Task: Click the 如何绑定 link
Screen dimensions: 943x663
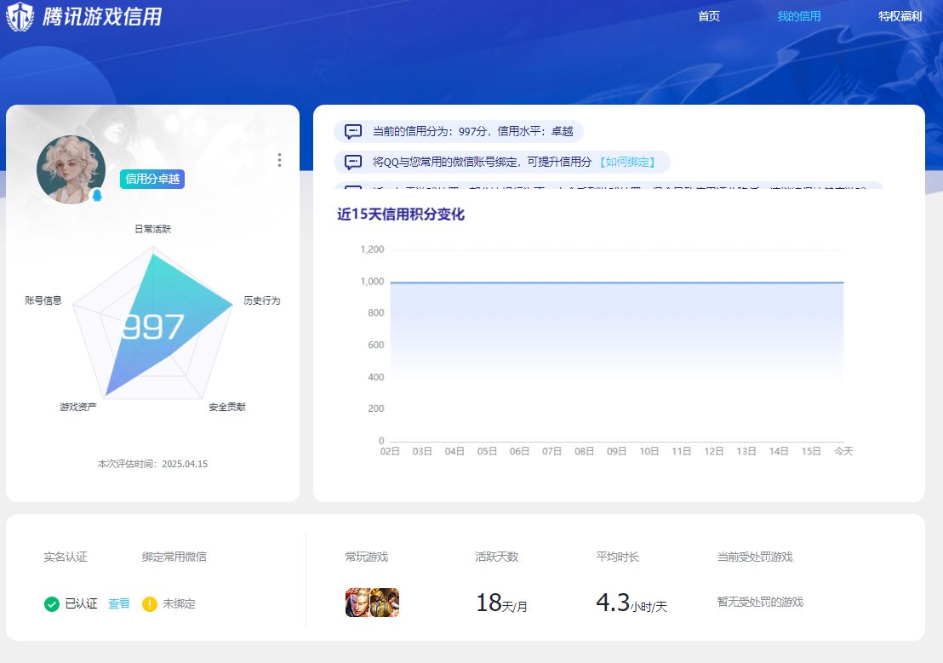Action: coord(627,162)
